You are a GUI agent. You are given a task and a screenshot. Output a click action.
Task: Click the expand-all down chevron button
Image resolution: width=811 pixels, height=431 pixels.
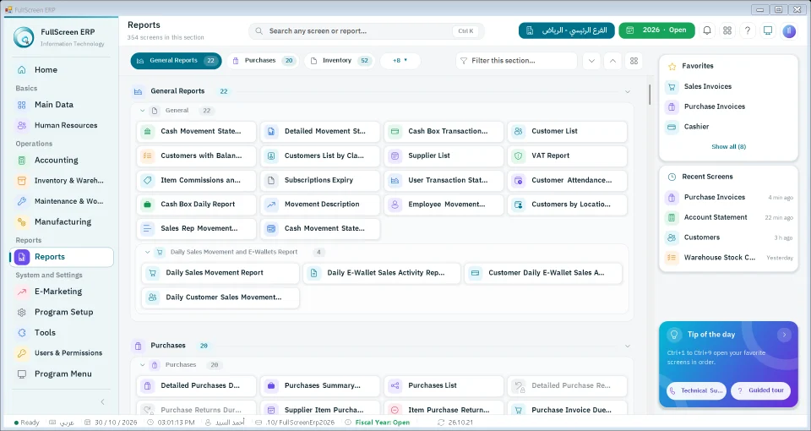coord(591,61)
